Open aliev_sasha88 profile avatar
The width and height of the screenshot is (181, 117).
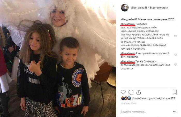tap(125, 7)
